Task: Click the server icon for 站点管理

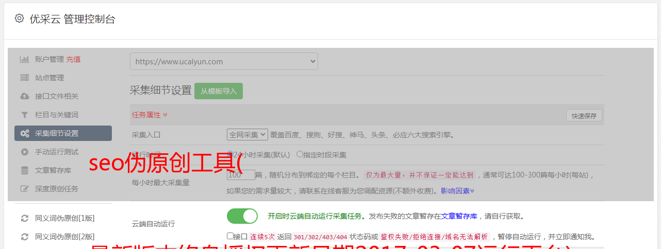Action: 24,78
